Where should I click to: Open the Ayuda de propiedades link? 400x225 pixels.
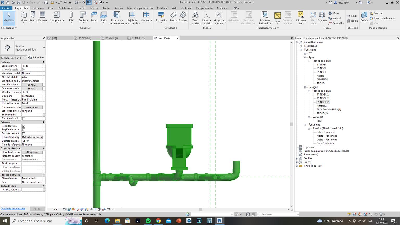click(x=13, y=209)
